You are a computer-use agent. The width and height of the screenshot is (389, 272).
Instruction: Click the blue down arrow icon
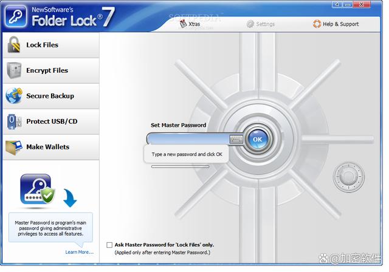click(71, 198)
